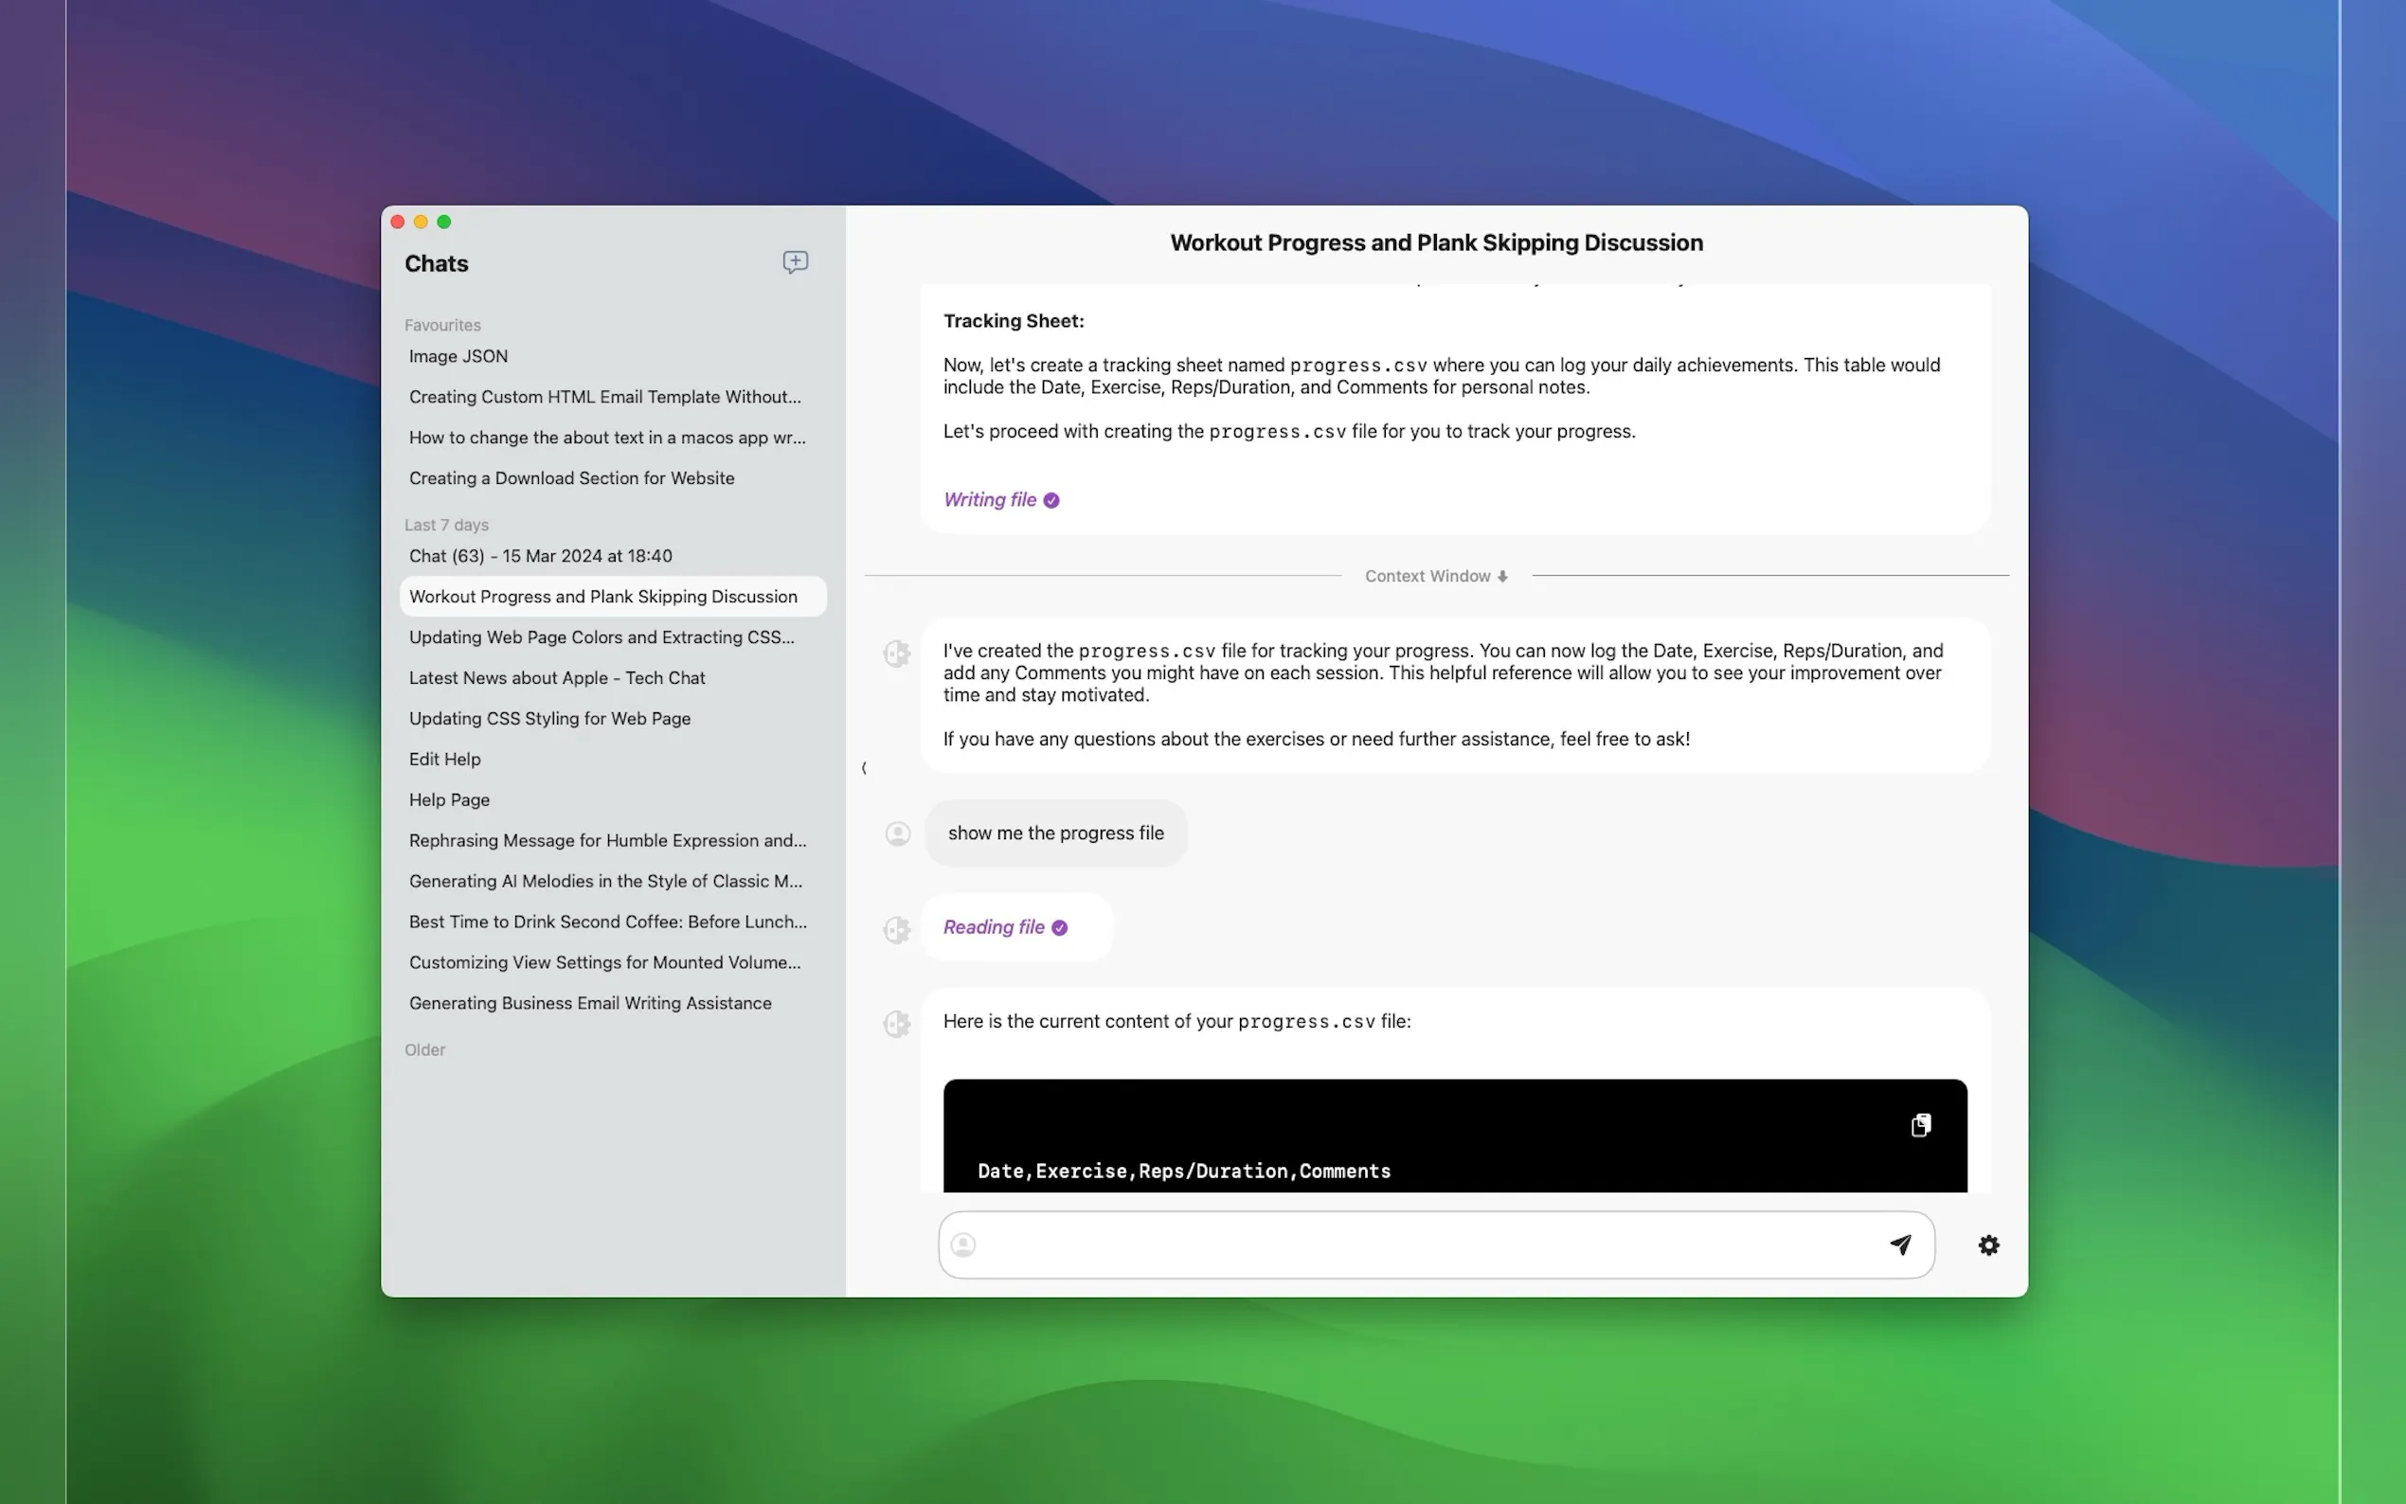Open Chat (63) - 15 Mar 2024

[x=540, y=556]
